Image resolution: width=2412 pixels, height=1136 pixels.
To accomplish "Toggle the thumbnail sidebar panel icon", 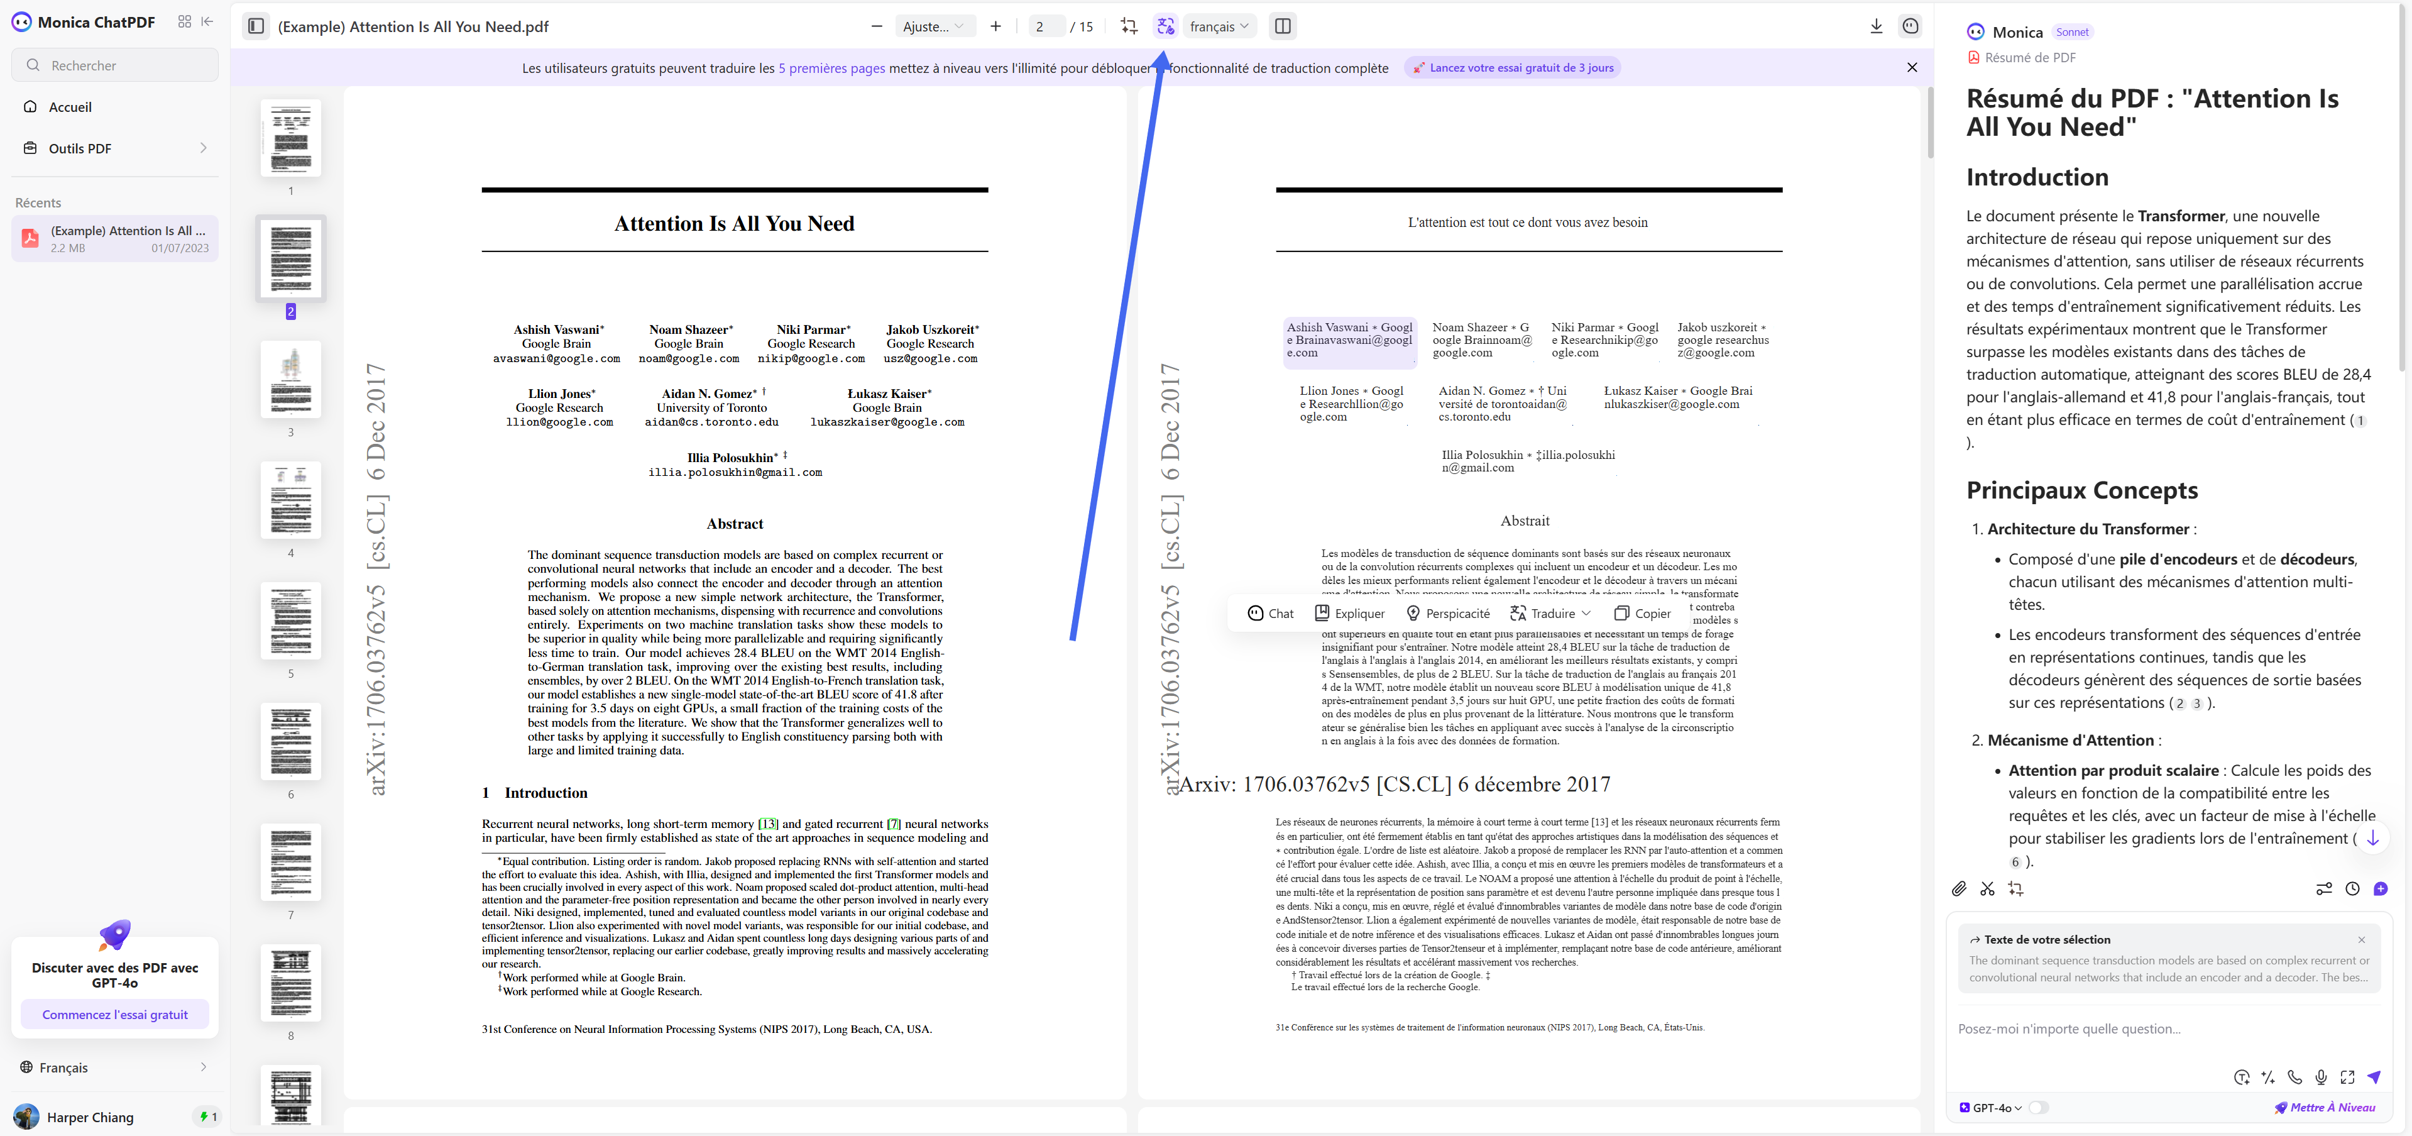I will [255, 26].
